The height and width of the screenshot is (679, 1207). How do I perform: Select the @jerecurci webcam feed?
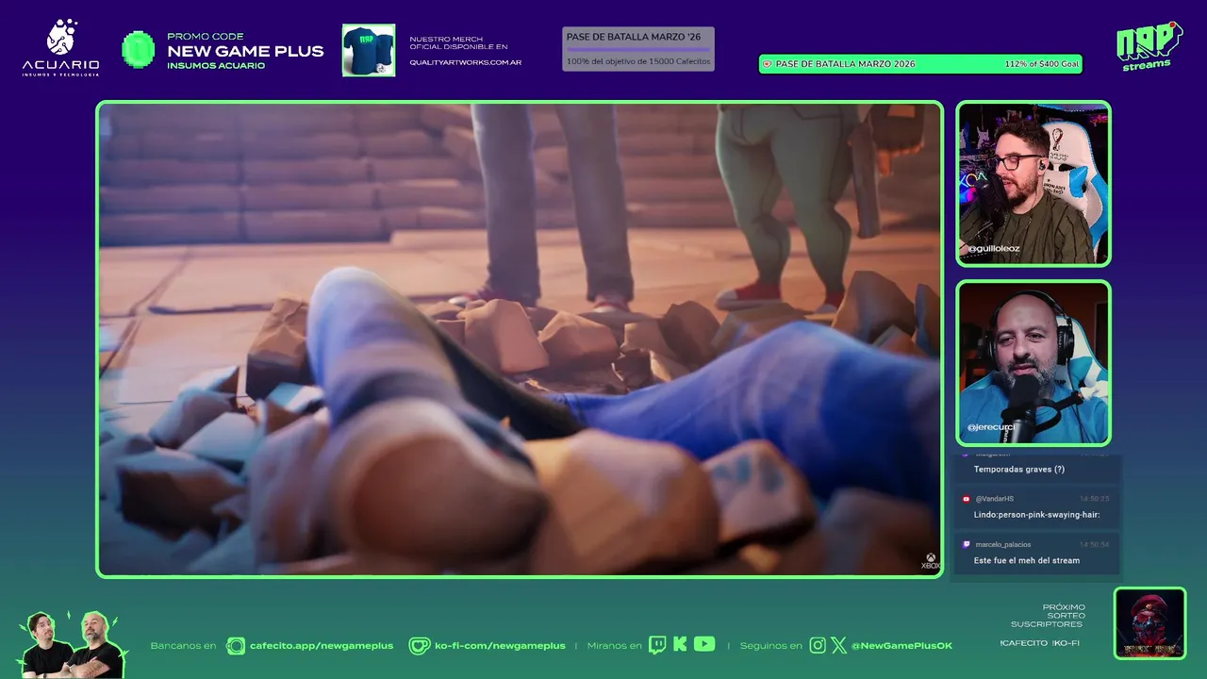1033,363
